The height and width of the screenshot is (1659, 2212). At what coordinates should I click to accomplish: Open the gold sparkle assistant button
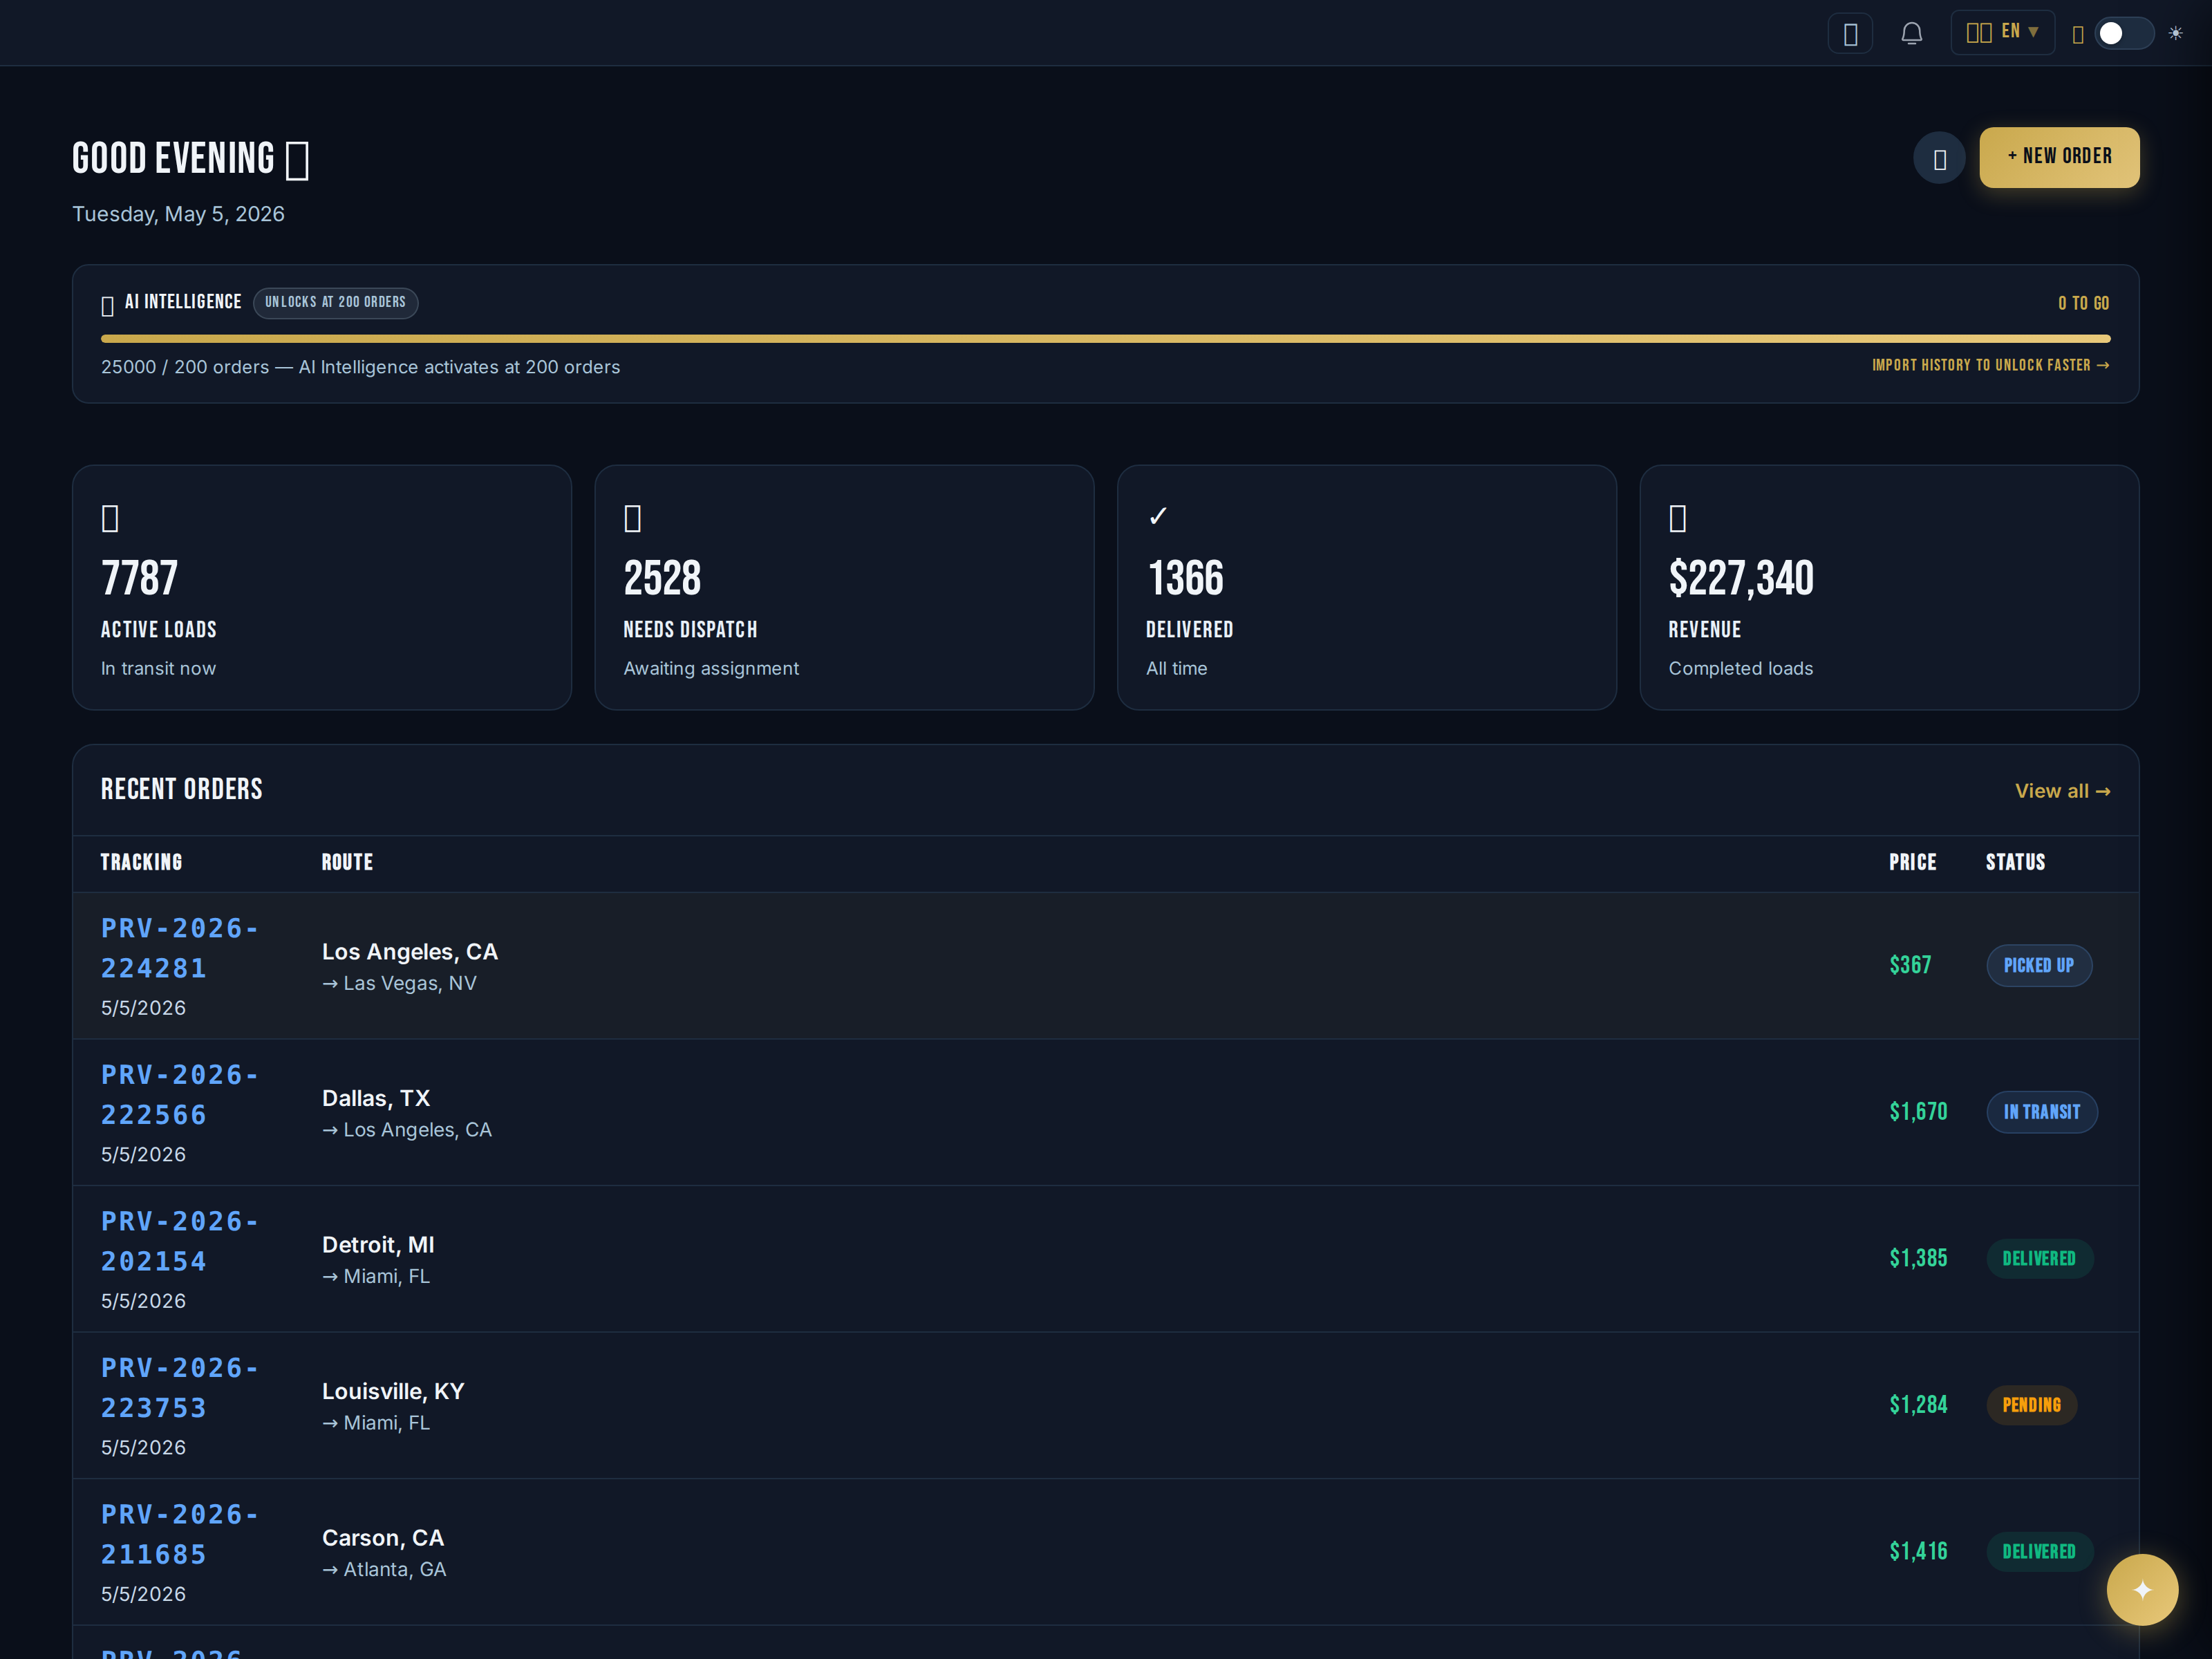(x=2142, y=1590)
